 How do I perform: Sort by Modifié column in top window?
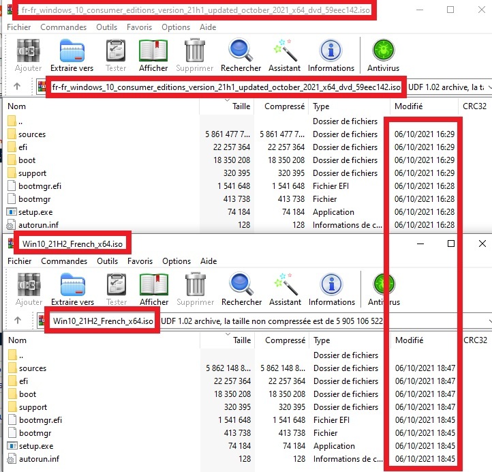(x=425, y=106)
